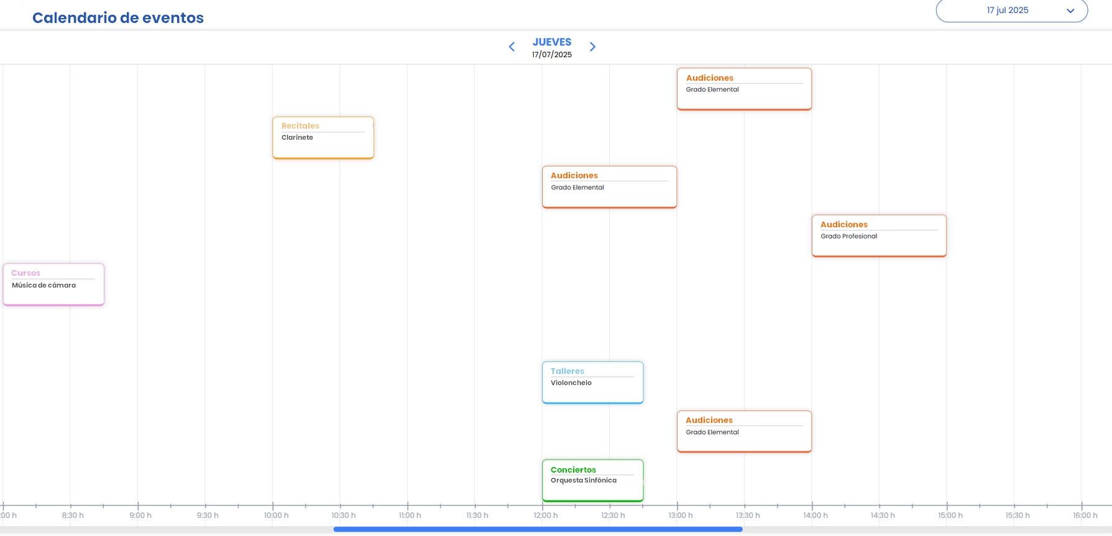Click the 10:00 h time marker
Screen dimensions: 1112x536
point(276,516)
